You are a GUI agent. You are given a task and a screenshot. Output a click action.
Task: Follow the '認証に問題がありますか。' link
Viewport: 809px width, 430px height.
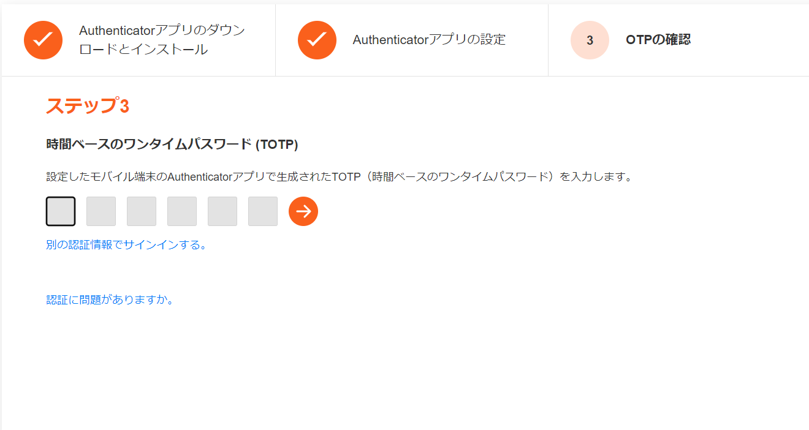(x=110, y=300)
